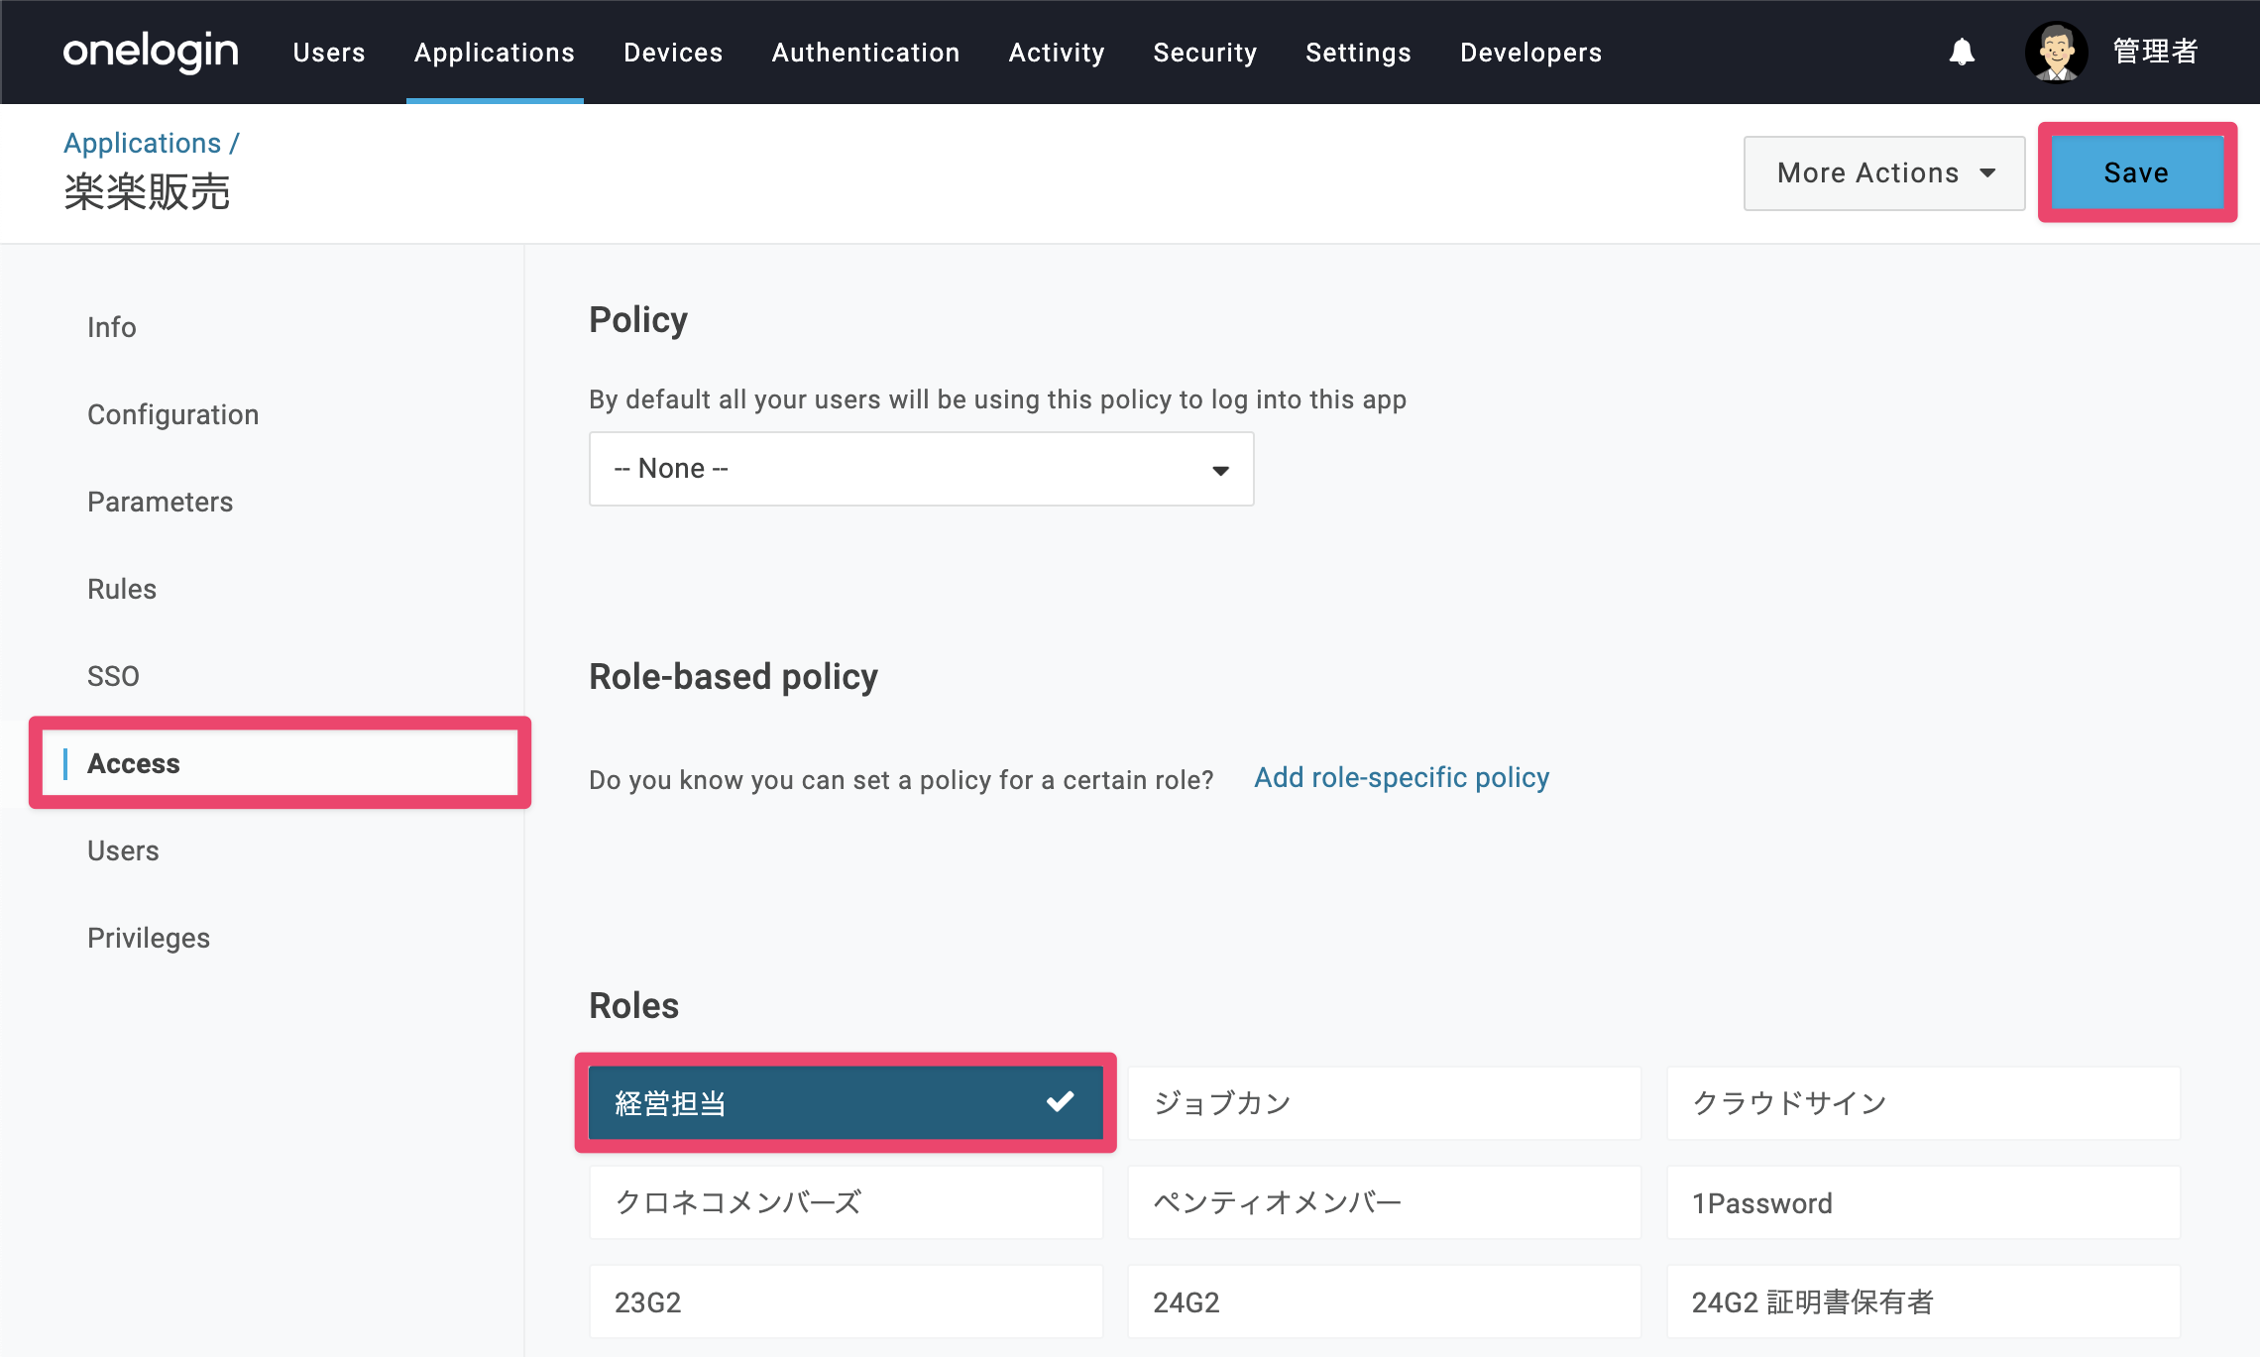Image resolution: width=2260 pixels, height=1357 pixels.
Task: Switch to the Privileges tab
Action: (x=149, y=938)
